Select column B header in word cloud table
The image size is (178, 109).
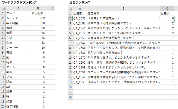pyautogui.click(x=38, y=8)
